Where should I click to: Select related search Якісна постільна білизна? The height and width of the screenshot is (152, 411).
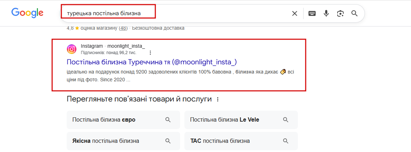[123, 141]
